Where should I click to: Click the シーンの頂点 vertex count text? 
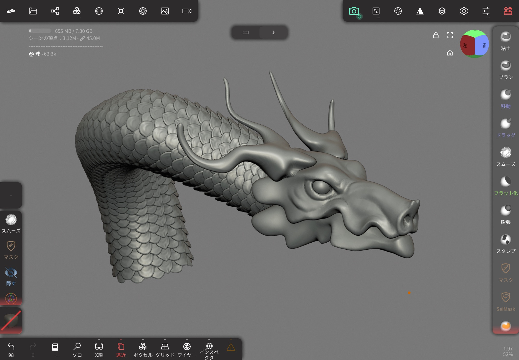tap(64, 38)
